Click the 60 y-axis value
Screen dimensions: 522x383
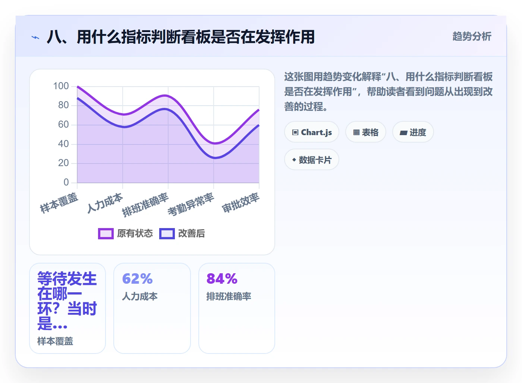(x=63, y=125)
